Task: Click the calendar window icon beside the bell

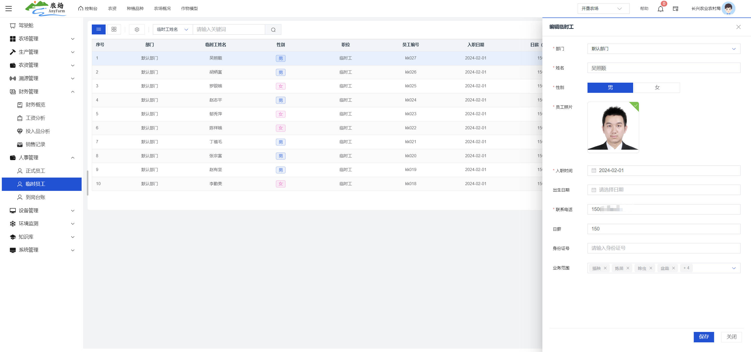Action: click(x=675, y=8)
